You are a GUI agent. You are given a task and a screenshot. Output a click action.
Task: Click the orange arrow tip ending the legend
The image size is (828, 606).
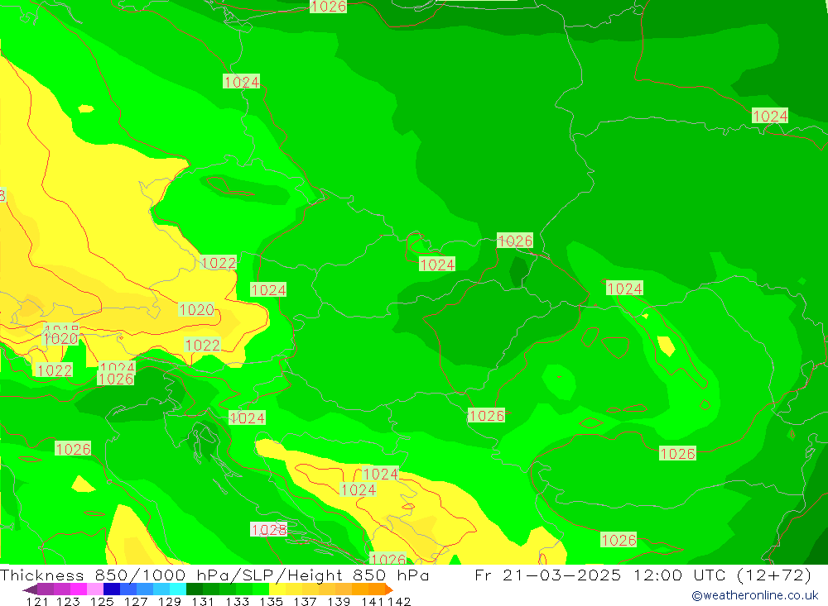(x=389, y=589)
